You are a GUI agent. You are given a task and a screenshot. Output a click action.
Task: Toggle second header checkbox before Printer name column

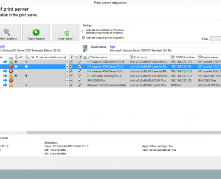(80, 57)
